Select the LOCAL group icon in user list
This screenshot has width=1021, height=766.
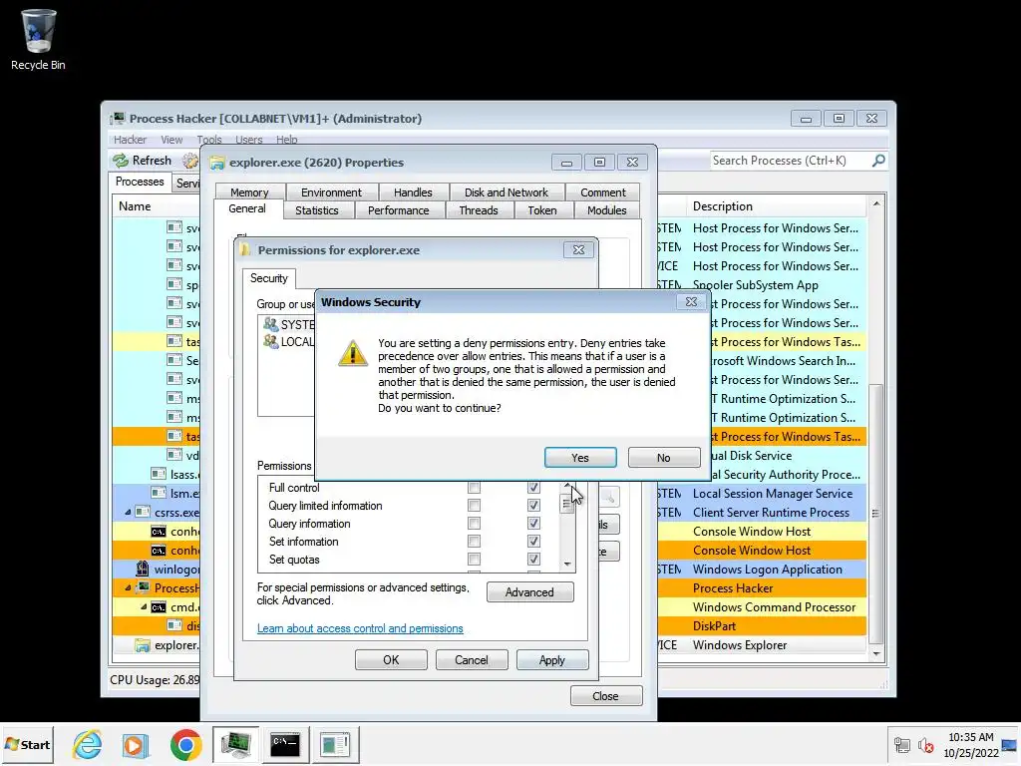(270, 341)
